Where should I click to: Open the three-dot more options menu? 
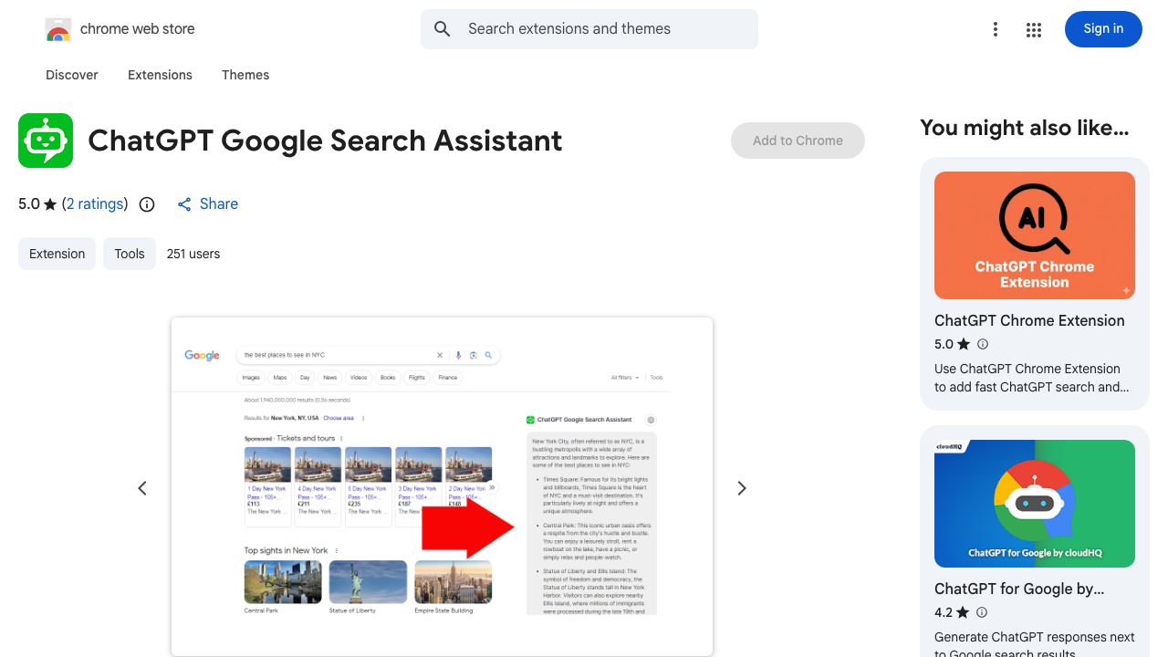tap(996, 29)
